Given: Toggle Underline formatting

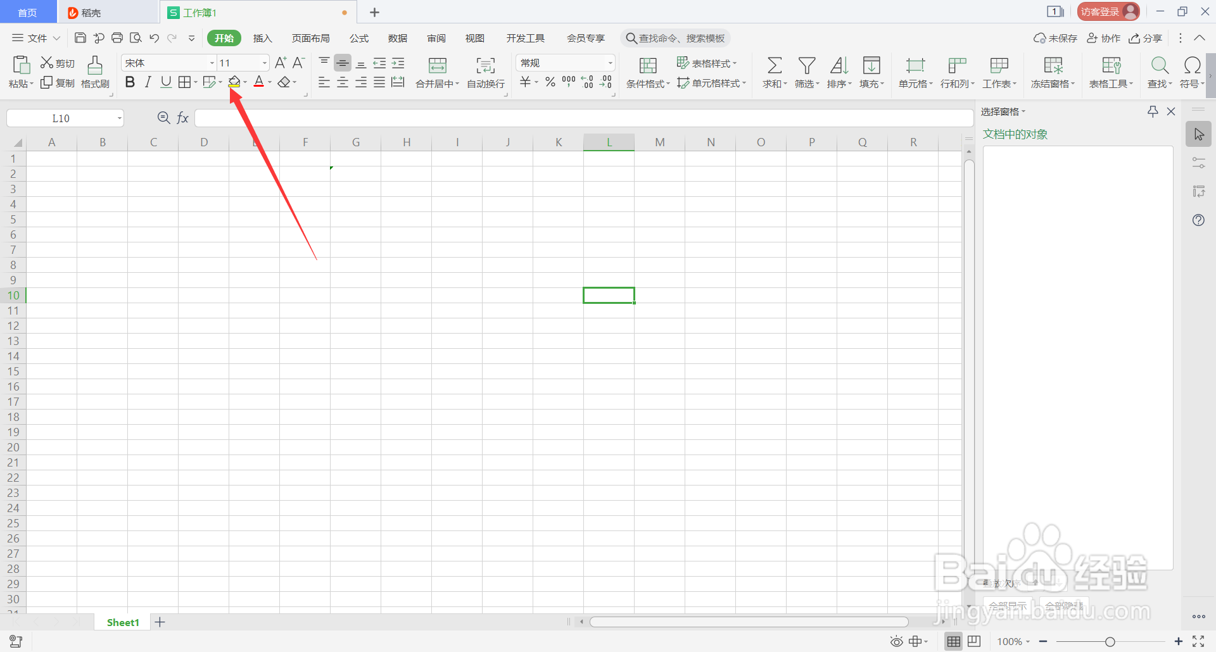Looking at the screenshot, I should pos(166,82).
